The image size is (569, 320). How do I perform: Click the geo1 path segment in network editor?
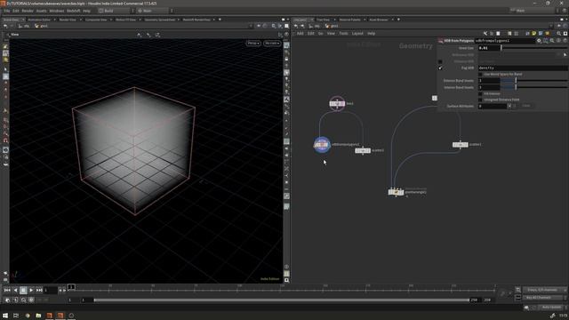[332, 26]
